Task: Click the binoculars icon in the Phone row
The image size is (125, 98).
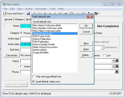Action: point(116,72)
